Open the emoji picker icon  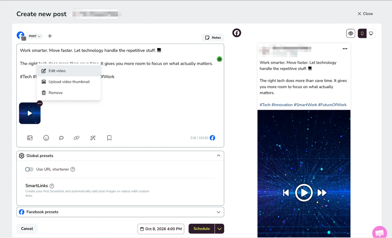[46, 138]
